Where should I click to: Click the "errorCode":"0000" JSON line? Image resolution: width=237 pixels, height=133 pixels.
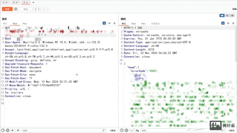[x=144, y=71]
